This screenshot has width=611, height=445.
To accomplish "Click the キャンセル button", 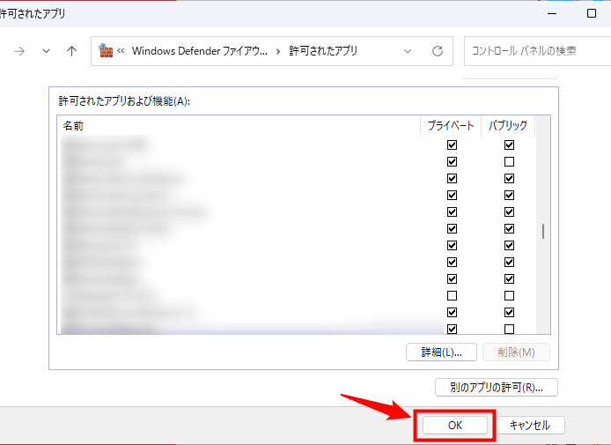I will (x=529, y=425).
